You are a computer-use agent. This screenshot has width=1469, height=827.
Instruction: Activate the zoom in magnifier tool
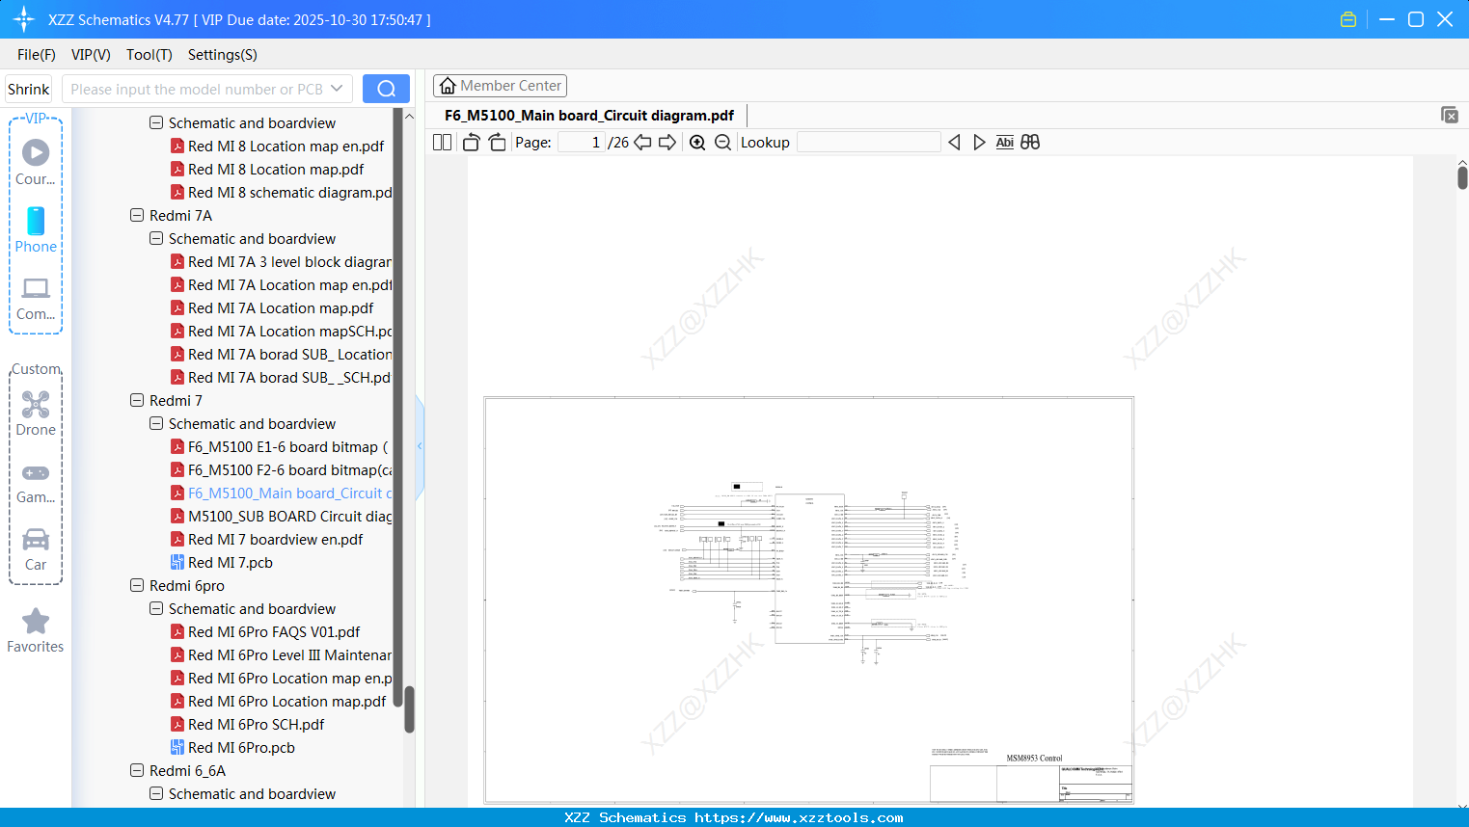(x=696, y=142)
